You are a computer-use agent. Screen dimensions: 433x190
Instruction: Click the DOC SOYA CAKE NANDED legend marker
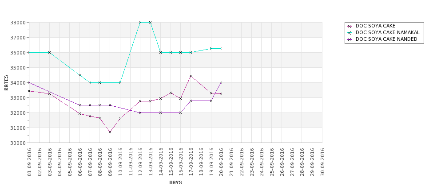[349, 39]
